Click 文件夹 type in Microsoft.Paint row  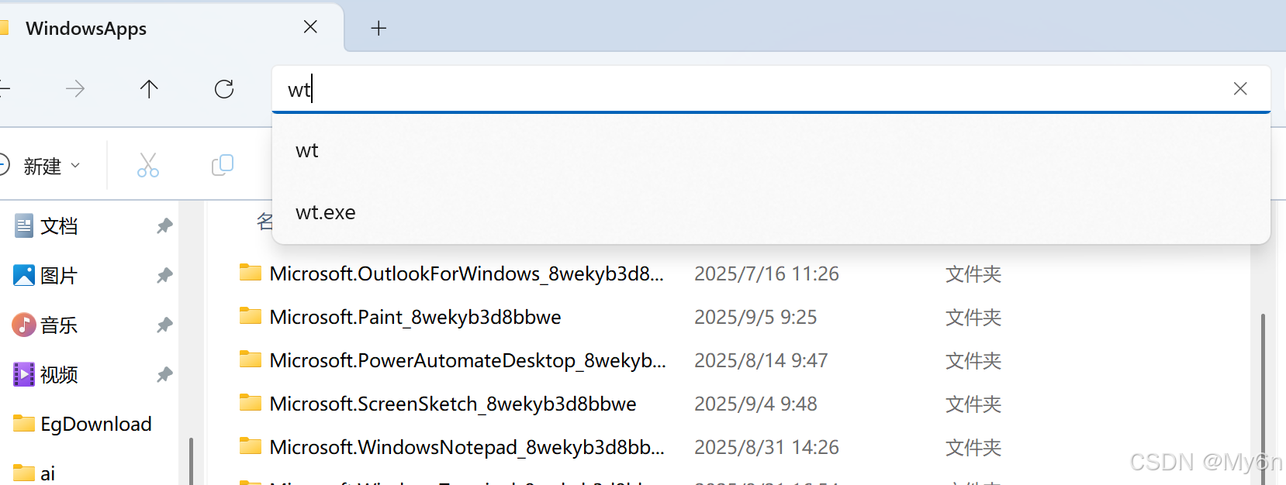point(973,318)
